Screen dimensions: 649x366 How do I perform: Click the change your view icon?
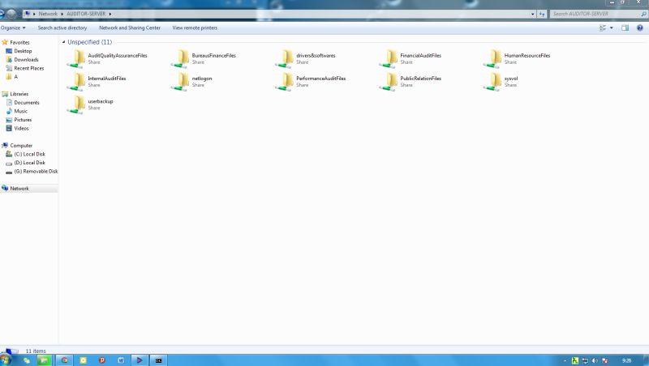pyautogui.click(x=603, y=28)
